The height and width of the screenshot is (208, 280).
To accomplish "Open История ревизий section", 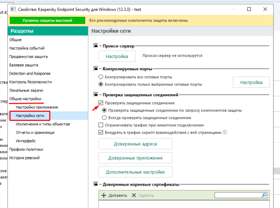I will (x=24, y=158).
